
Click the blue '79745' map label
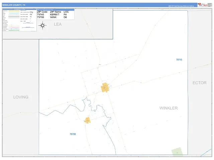179,60
